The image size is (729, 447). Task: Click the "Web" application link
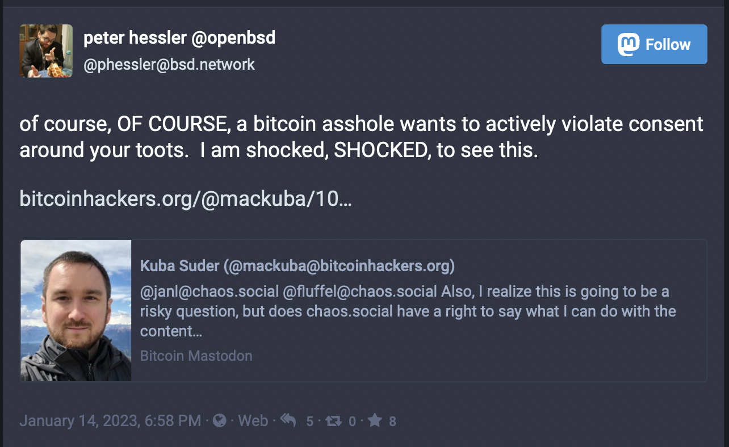(253, 420)
